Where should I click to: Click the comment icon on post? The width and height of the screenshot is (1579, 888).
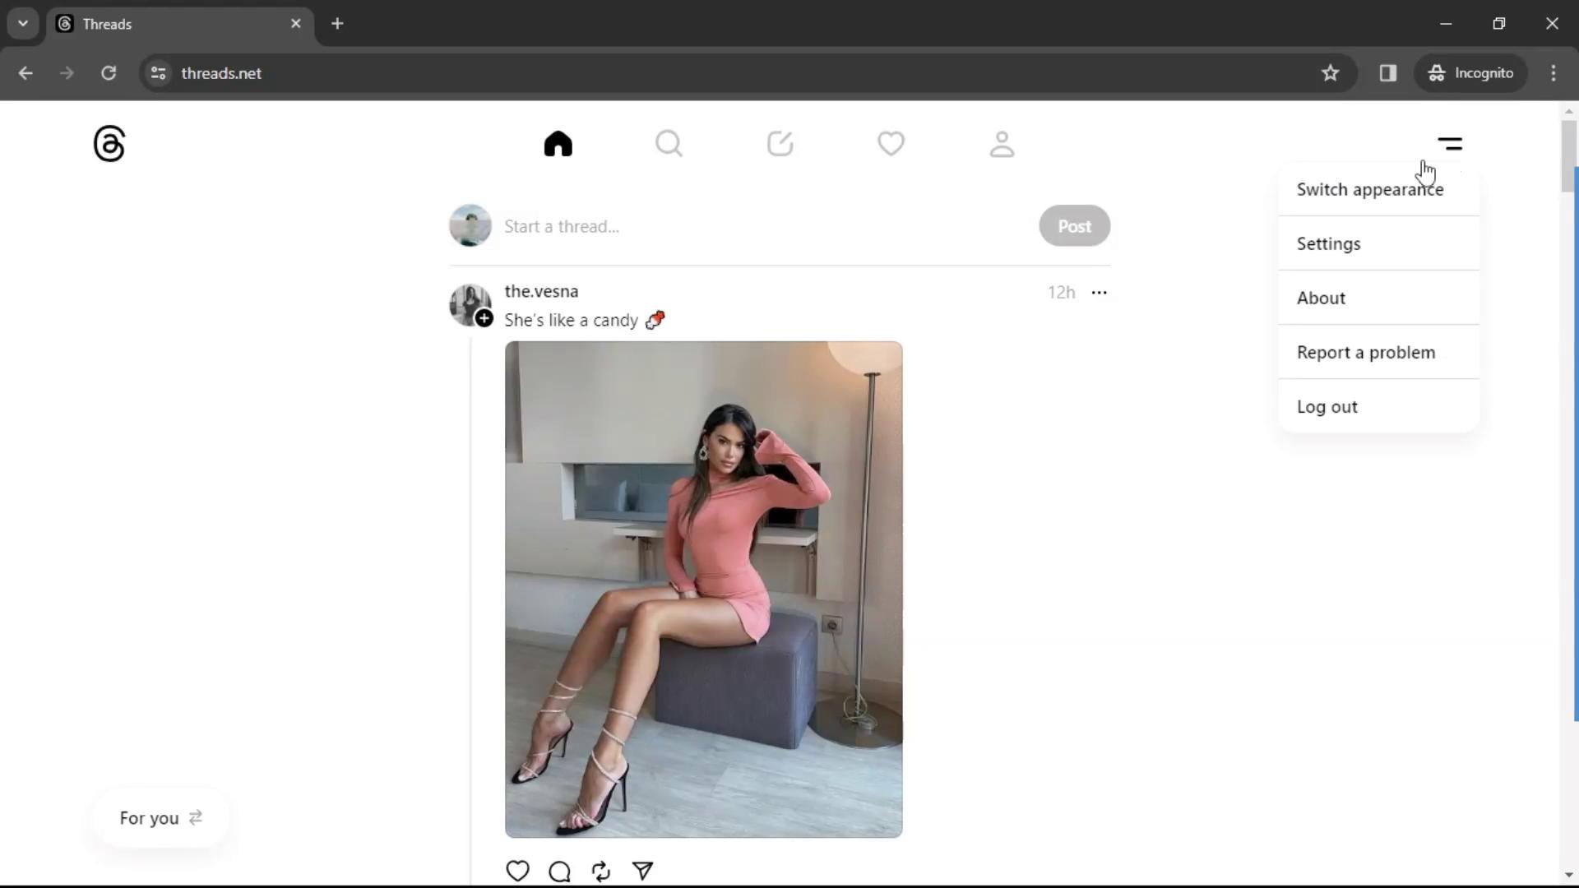click(559, 870)
